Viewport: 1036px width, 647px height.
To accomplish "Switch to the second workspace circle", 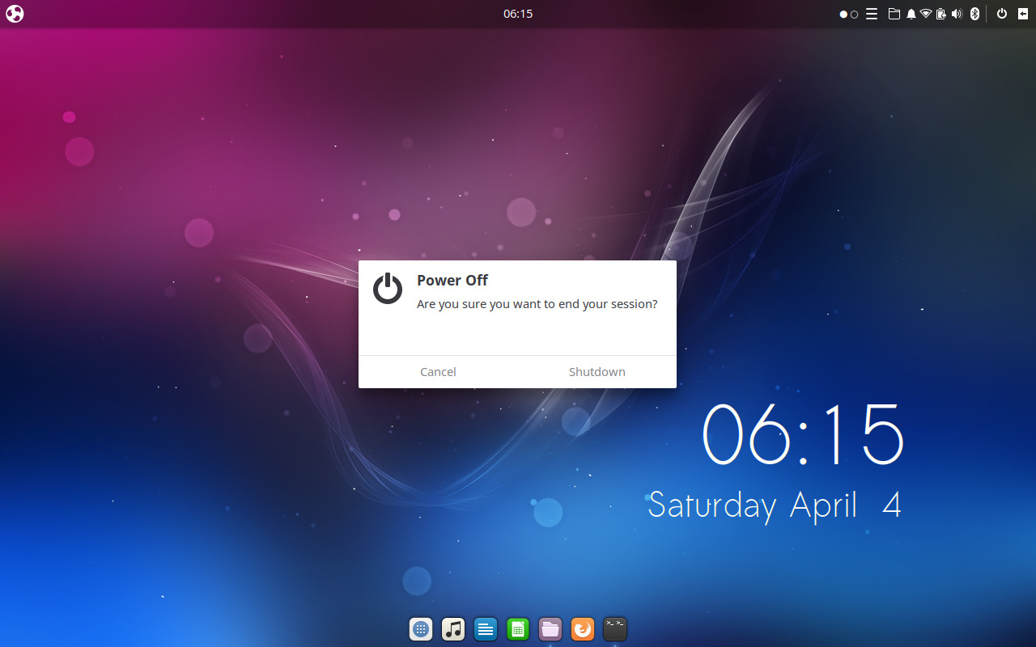I will pyautogui.click(x=854, y=15).
